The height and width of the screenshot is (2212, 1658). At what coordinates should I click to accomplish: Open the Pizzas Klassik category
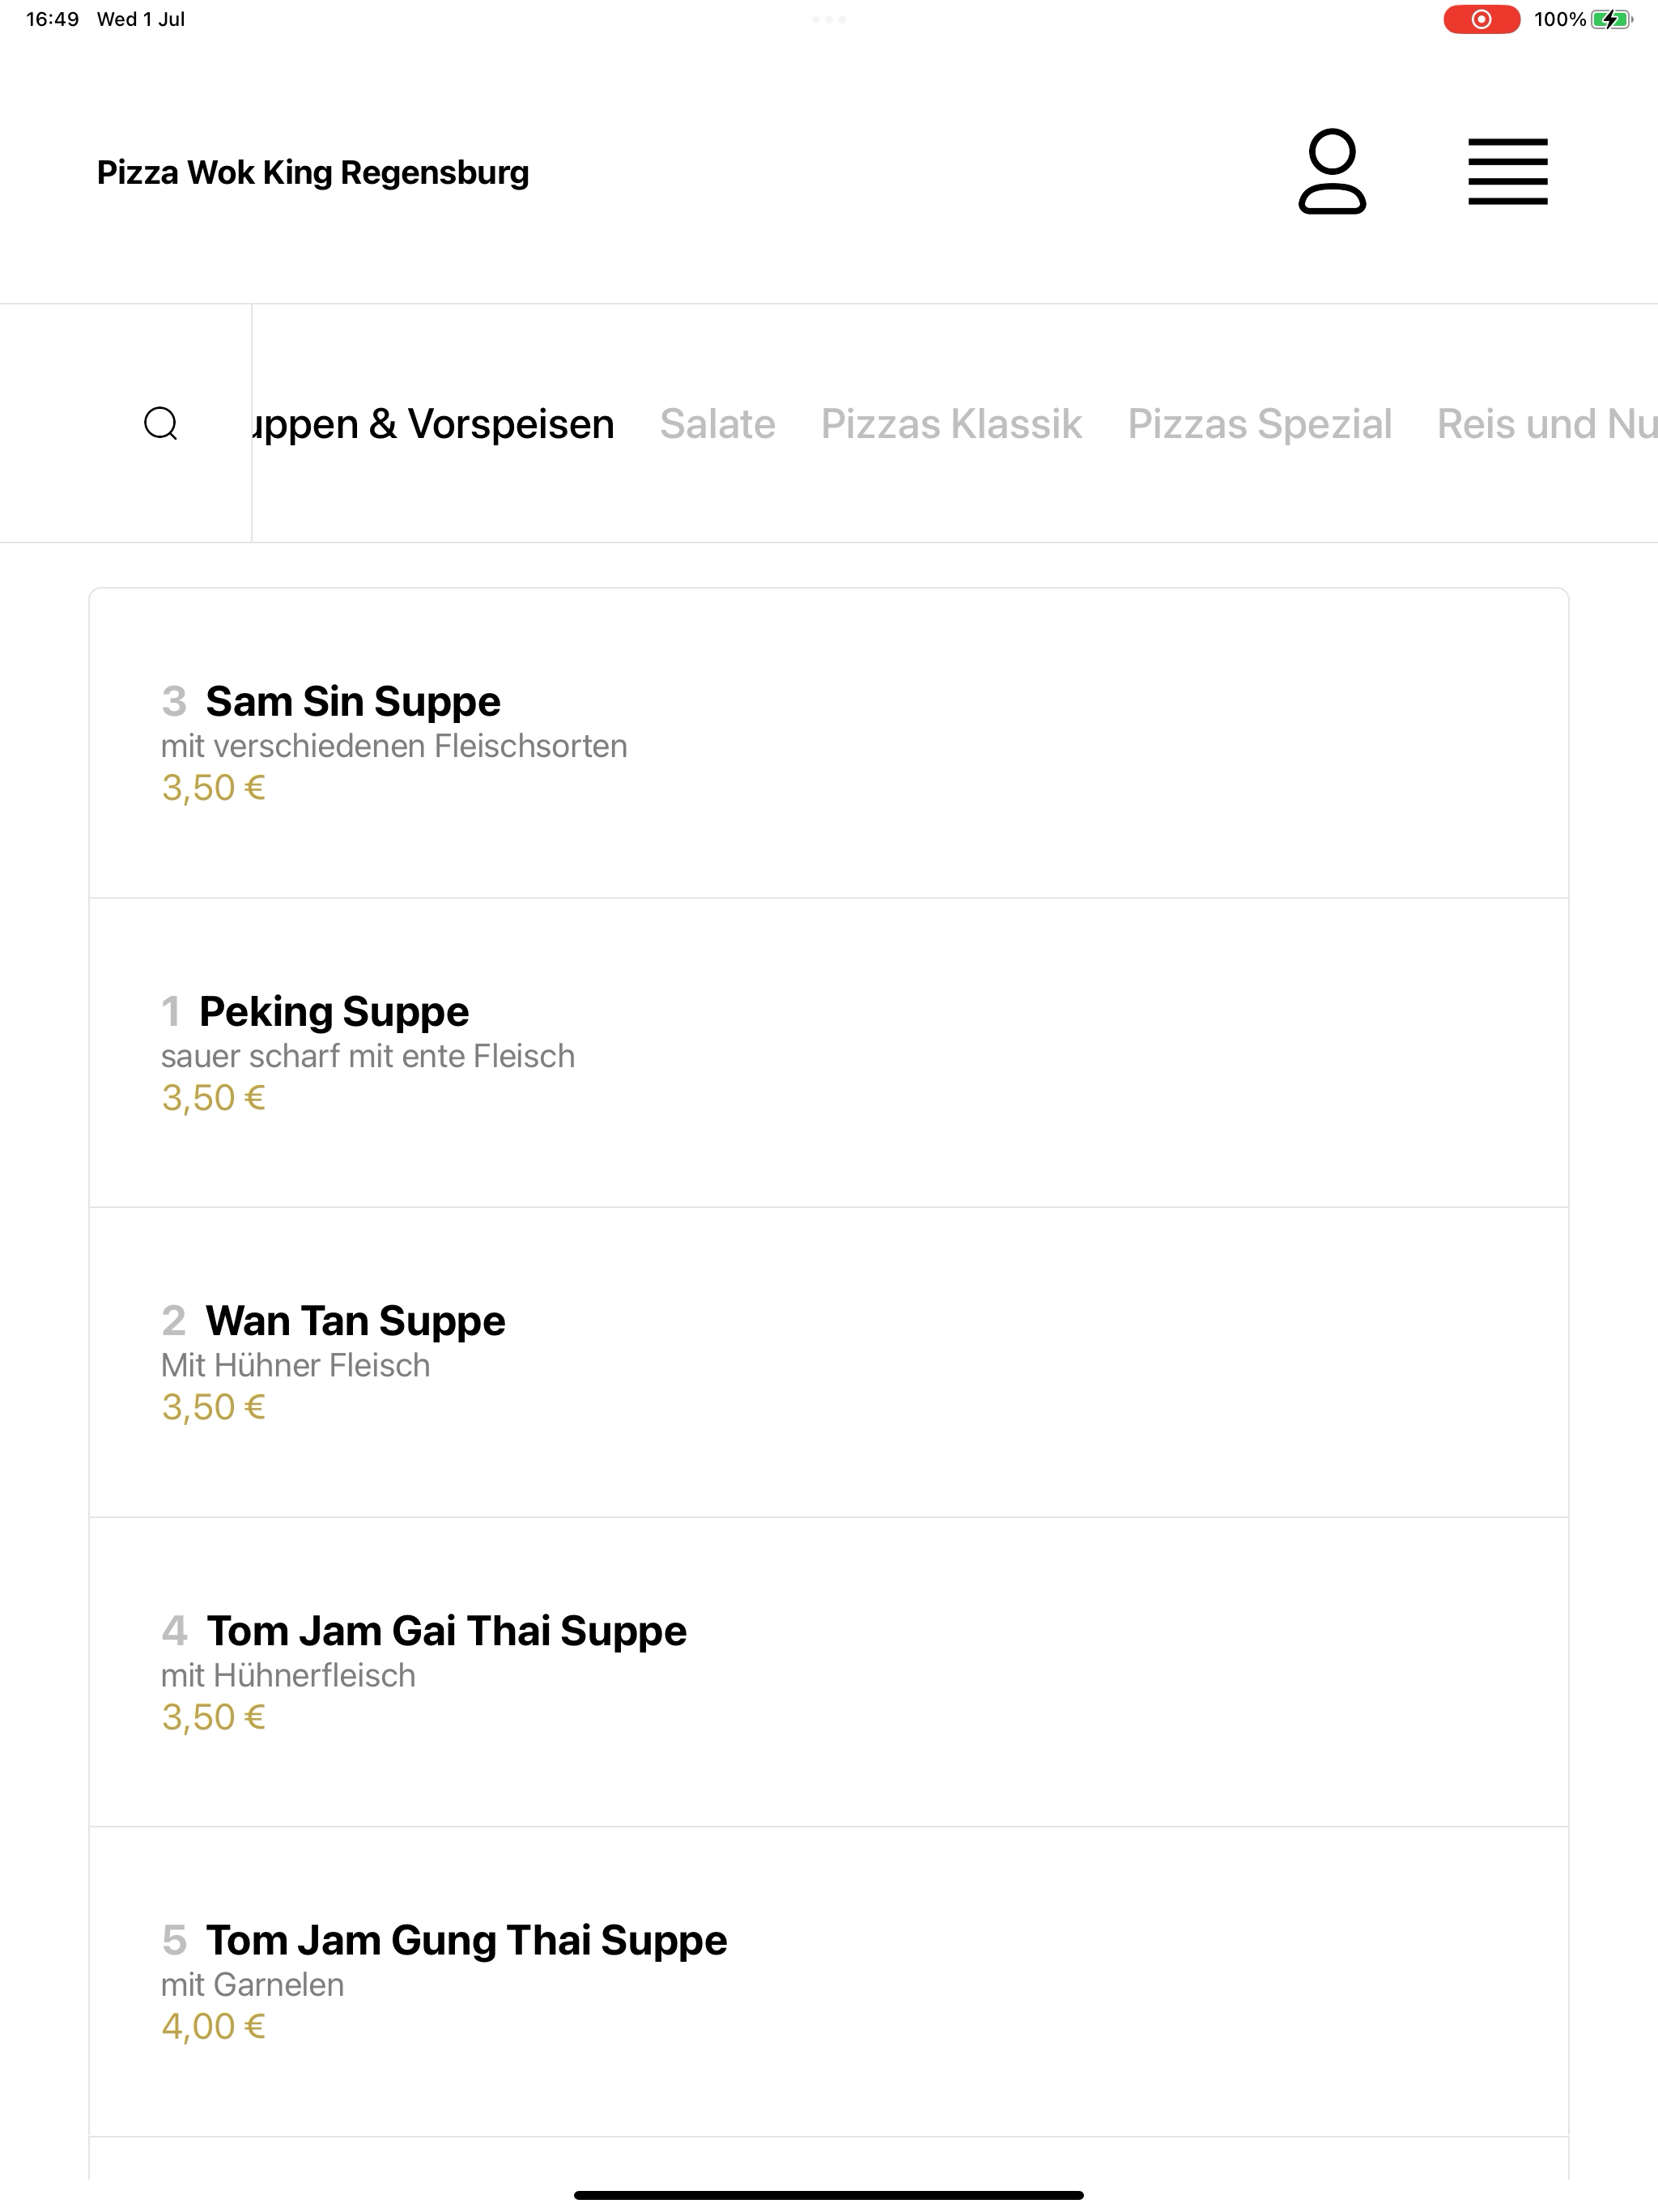click(x=951, y=424)
